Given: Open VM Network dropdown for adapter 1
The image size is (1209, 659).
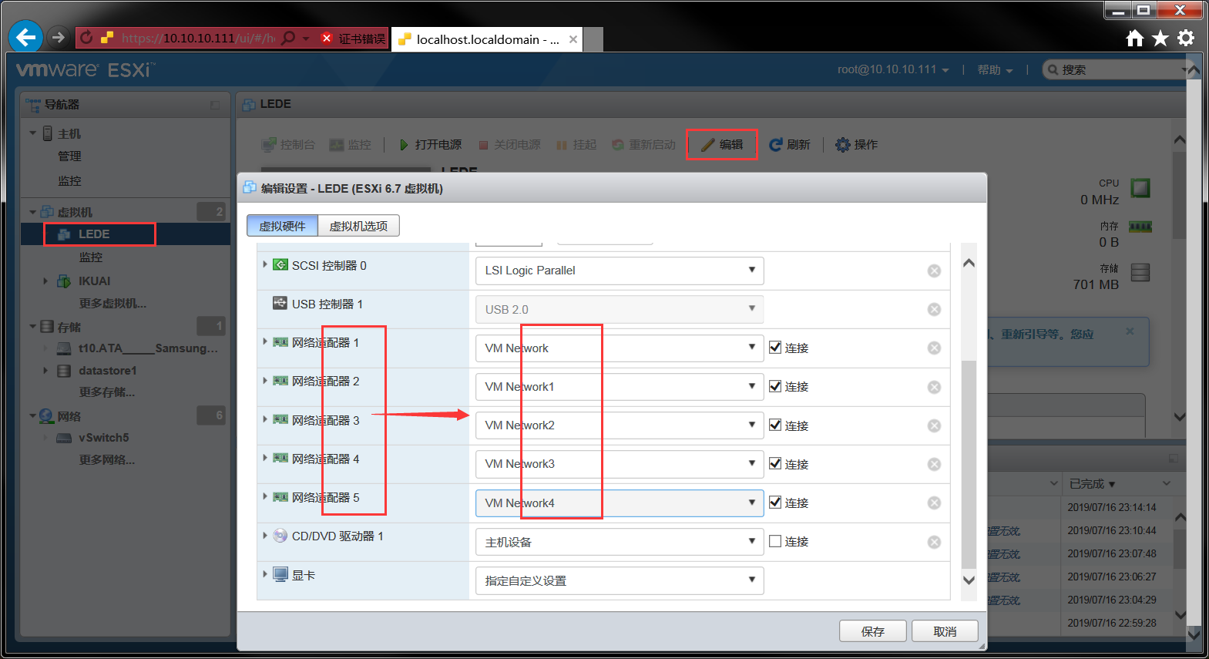Looking at the screenshot, I should [x=620, y=348].
